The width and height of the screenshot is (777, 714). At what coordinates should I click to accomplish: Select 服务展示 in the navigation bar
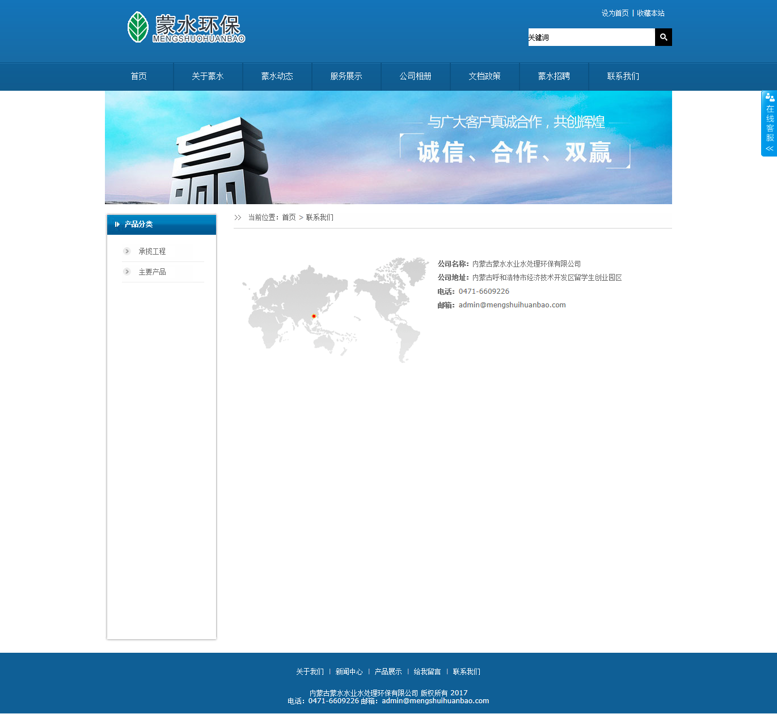346,77
